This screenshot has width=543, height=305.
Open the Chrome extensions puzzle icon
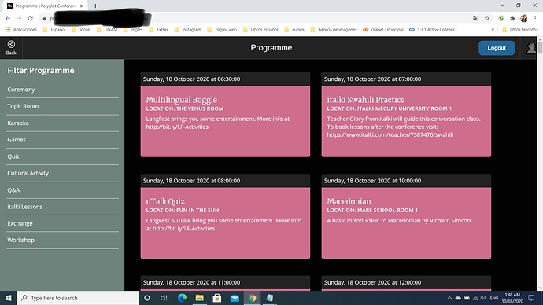click(x=512, y=18)
